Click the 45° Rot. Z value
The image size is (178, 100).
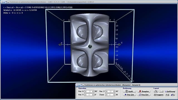[x=117, y=91]
